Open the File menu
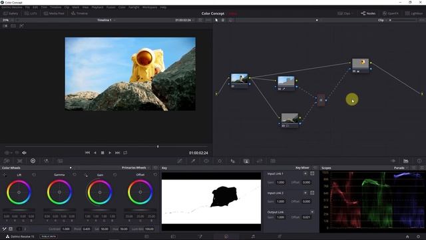Viewport: 426px width, 240px height. pos(27,7)
